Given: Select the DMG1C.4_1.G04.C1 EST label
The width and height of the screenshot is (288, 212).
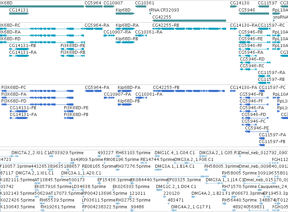Looking at the screenshot, I should point(175,153).
